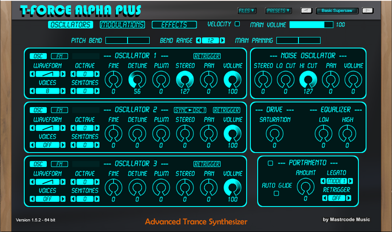392x232 pixels.
Task: Click Oscillator 1 Fine knob
Action: [x=113, y=79]
